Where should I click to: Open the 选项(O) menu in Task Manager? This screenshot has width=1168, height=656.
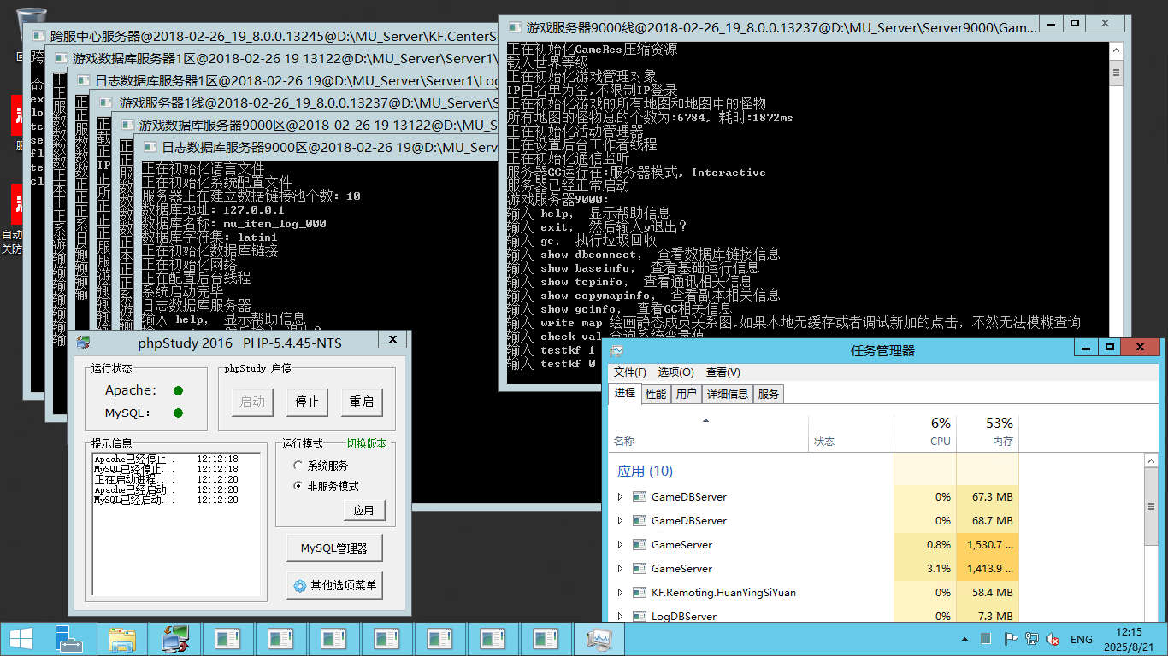[675, 372]
